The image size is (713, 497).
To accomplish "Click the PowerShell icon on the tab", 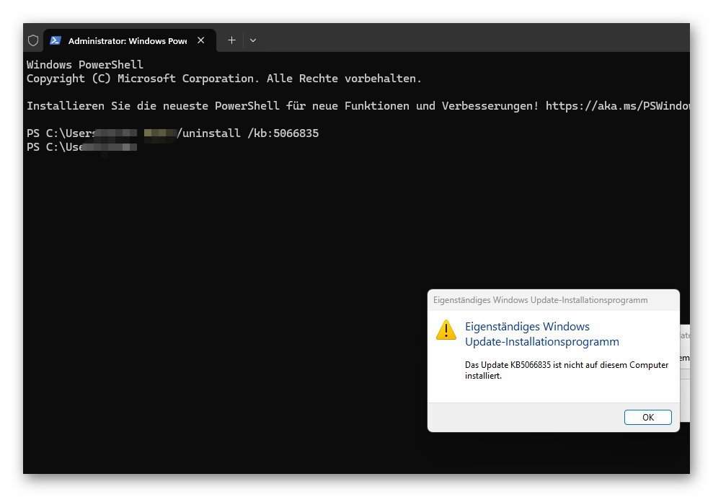I will pyautogui.click(x=56, y=40).
